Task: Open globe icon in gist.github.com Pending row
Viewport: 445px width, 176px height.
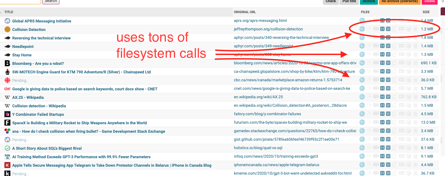Action: (x=362, y=139)
